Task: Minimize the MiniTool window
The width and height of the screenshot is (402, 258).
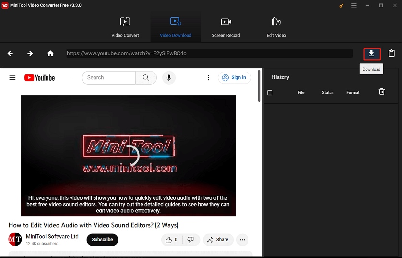Action: tap(367, 5)
